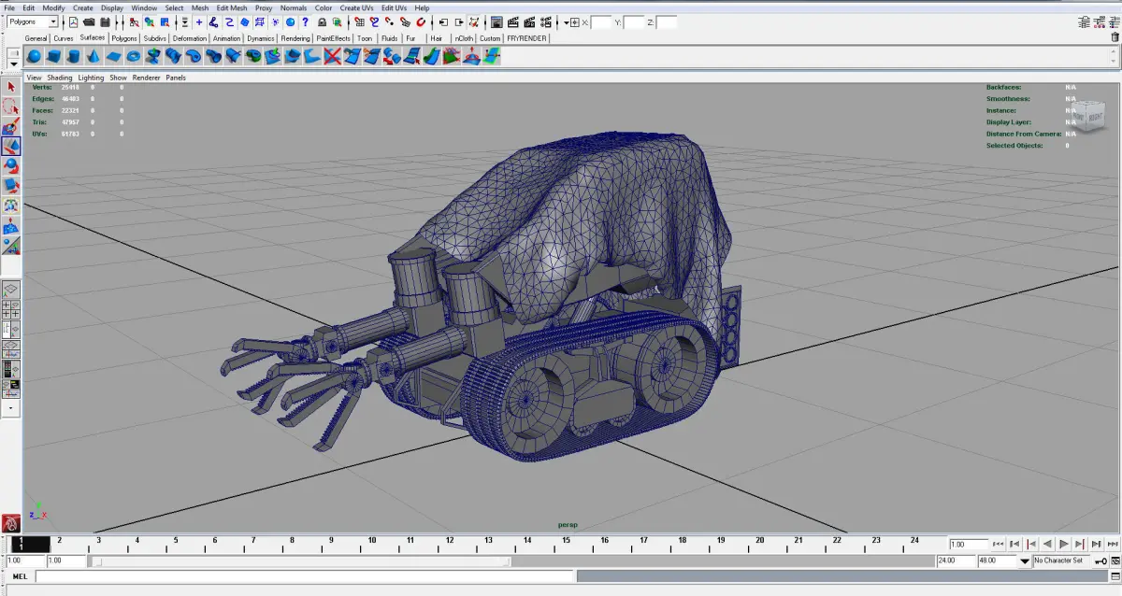Viewport: 1122px width, 596px height.
Task: Open the viewport Panels menu
Action: [176, 78]
